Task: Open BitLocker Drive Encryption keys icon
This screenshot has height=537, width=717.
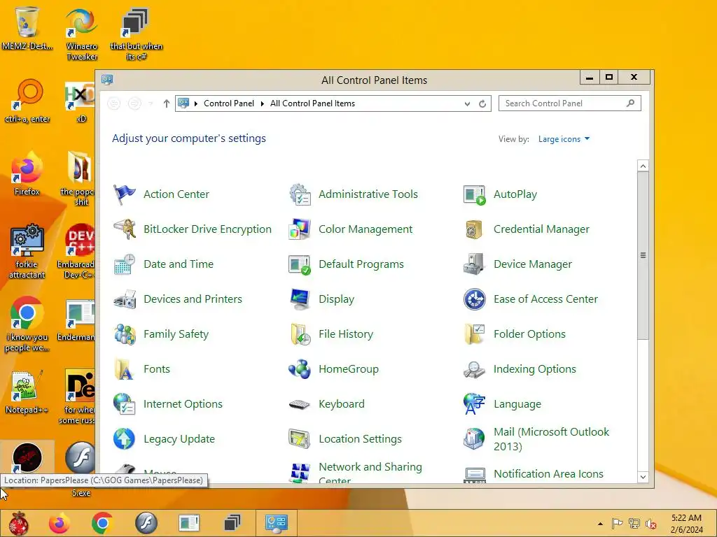Action: 125,229
